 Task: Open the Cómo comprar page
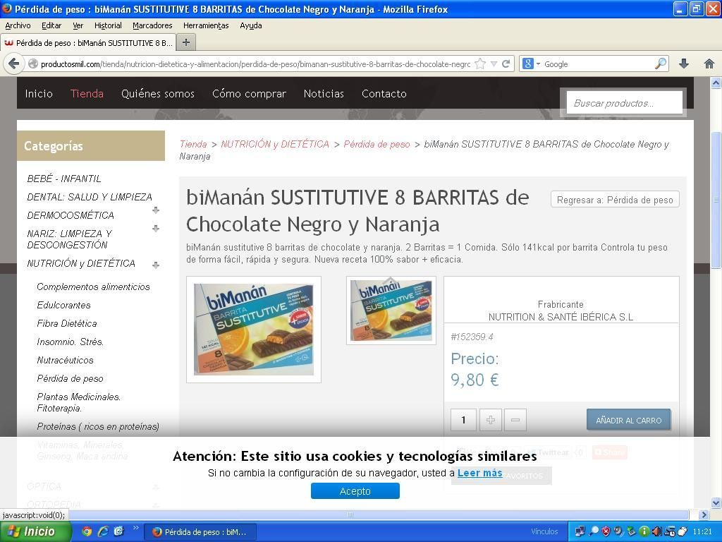point(249,94)
